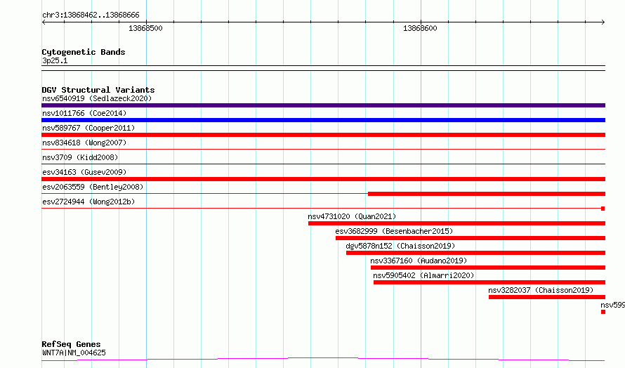Screen dimensions: 625x368
Task: Click the right arrow of the ruler
Action: point(603,22)
